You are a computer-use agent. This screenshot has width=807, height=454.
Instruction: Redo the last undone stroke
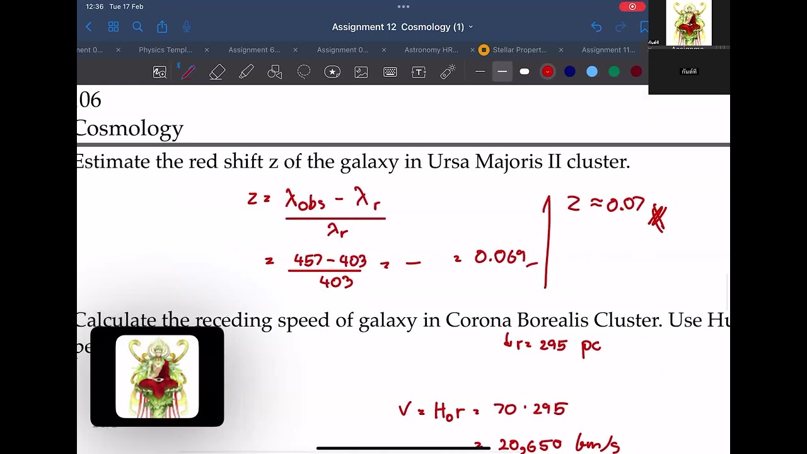[x=620, y=26]
